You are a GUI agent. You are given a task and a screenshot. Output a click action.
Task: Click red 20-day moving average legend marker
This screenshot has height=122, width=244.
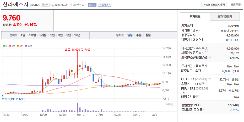10,46
